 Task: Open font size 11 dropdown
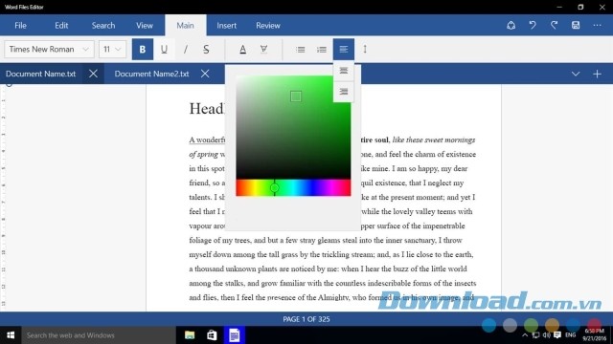coord(112,49)
